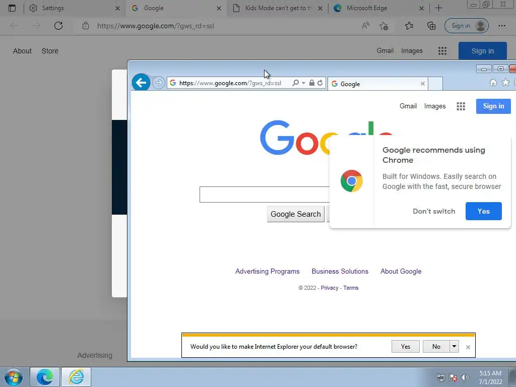
Task: Open Images link in IE window
Action: [x=435, y=106]
